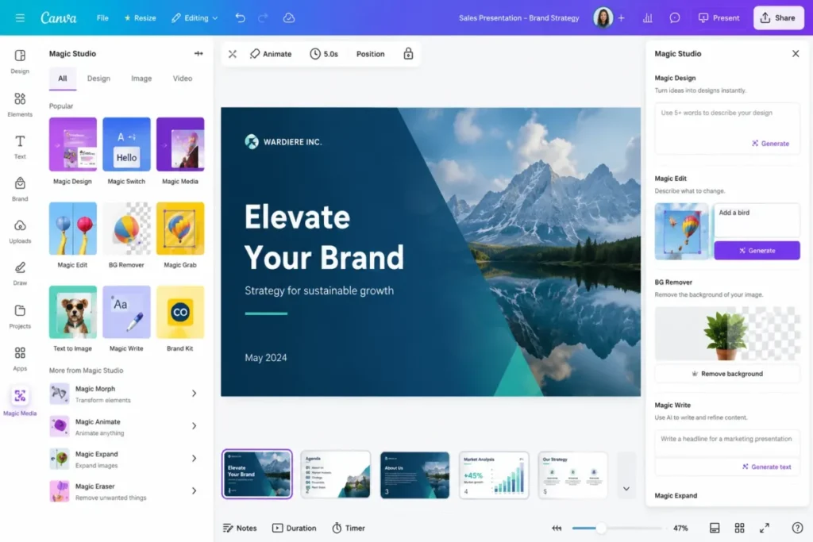Image resolution: width=813 pixels, height=542 pixels.
Task: Open the Uploads sidebar panel
Action: click(x=20, y=232)
